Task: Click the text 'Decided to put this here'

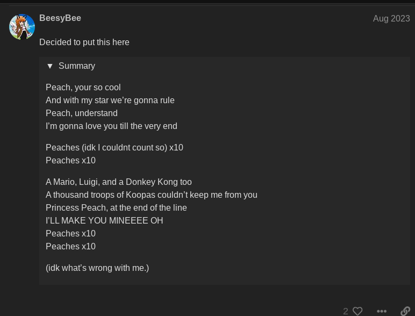Action: coord(84,42)
